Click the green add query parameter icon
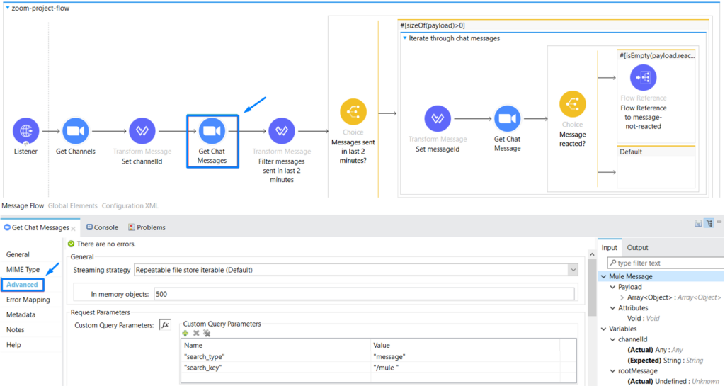725x386 pixels. [185, 333]
